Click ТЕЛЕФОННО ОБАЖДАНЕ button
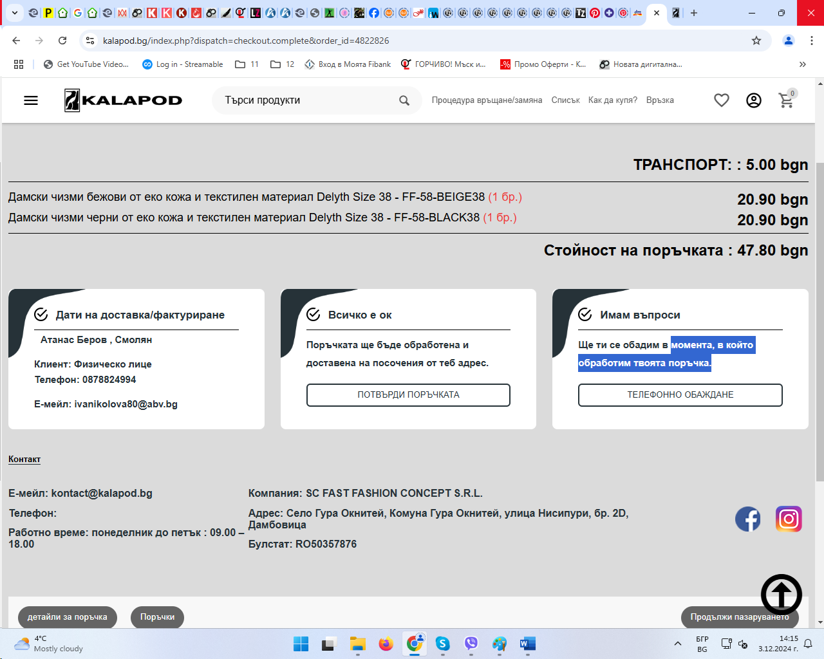This screenshot has width=824, height=659. (x=680, y=395)
